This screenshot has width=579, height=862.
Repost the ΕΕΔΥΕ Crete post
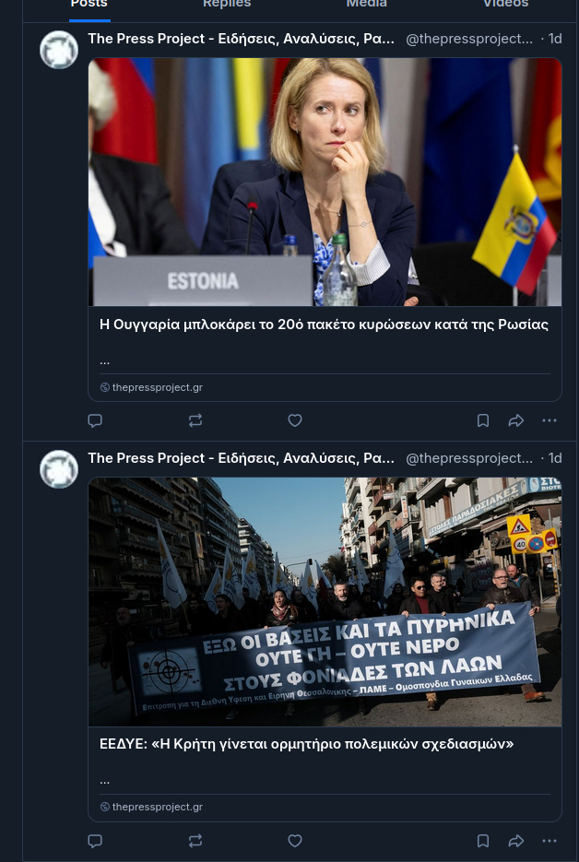195,841
